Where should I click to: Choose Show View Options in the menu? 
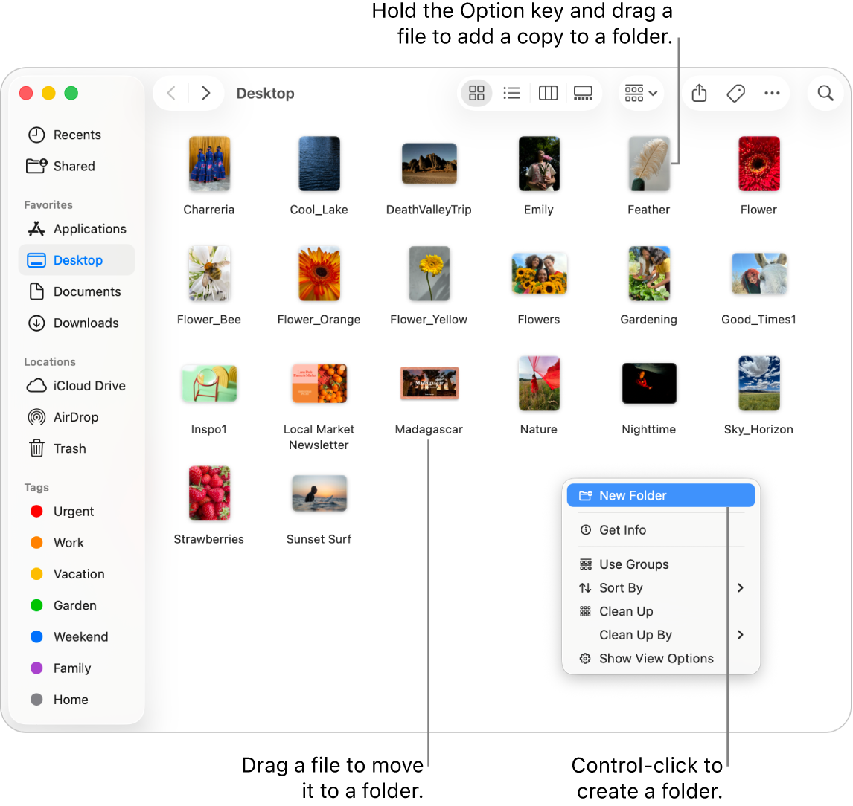click(x=656, y=658)
